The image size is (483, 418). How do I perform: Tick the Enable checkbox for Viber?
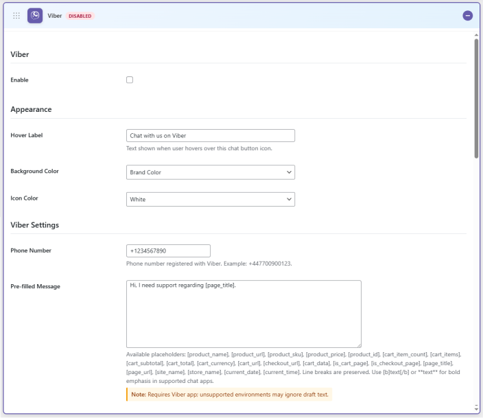[x=130, y=80]
